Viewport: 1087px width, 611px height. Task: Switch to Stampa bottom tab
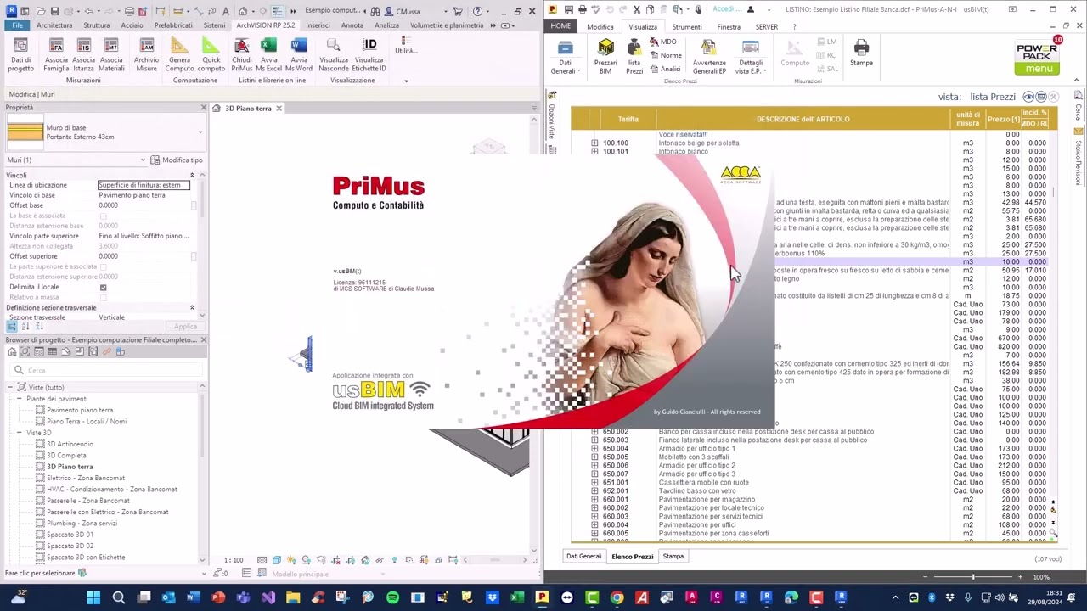tap(673, 557)
